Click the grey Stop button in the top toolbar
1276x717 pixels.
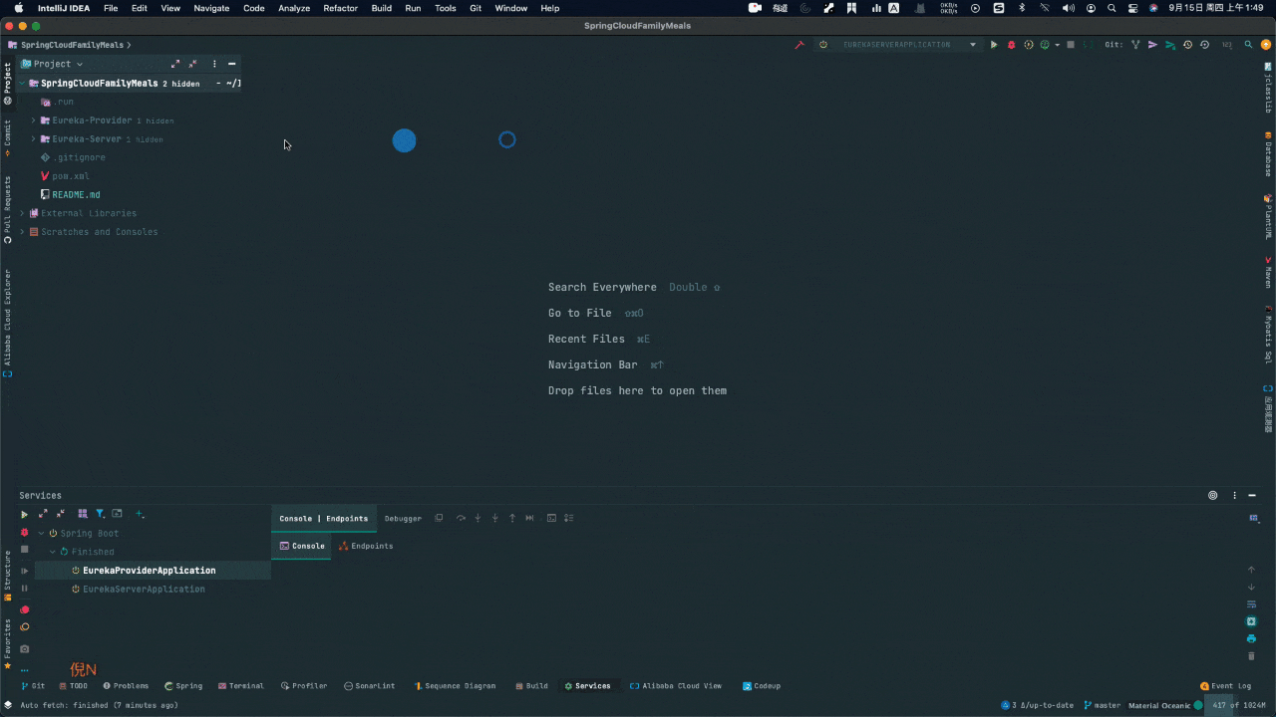[x=1071, y=45]
